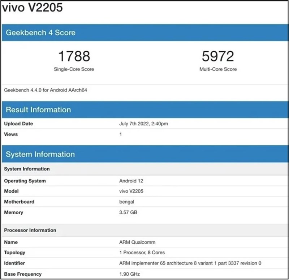Click the Result Information section header
The height and width of the screenshot is (280, 289).
145,110
